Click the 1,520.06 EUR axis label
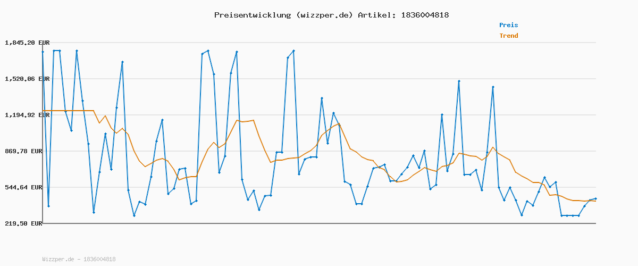The image size is (638, 266). [x=27, y=79]
